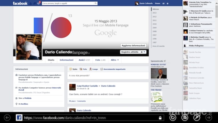Open chat with Davide Pecchia

coord(199,52)
